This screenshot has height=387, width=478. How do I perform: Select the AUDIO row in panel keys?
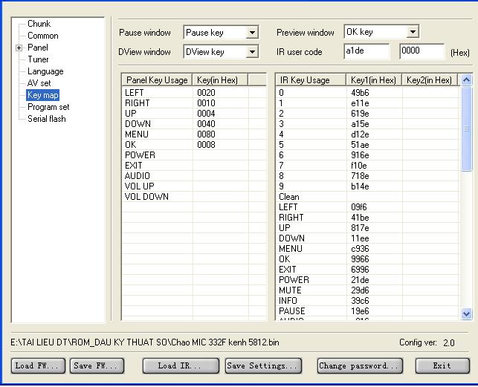click(x=194, y=176)
